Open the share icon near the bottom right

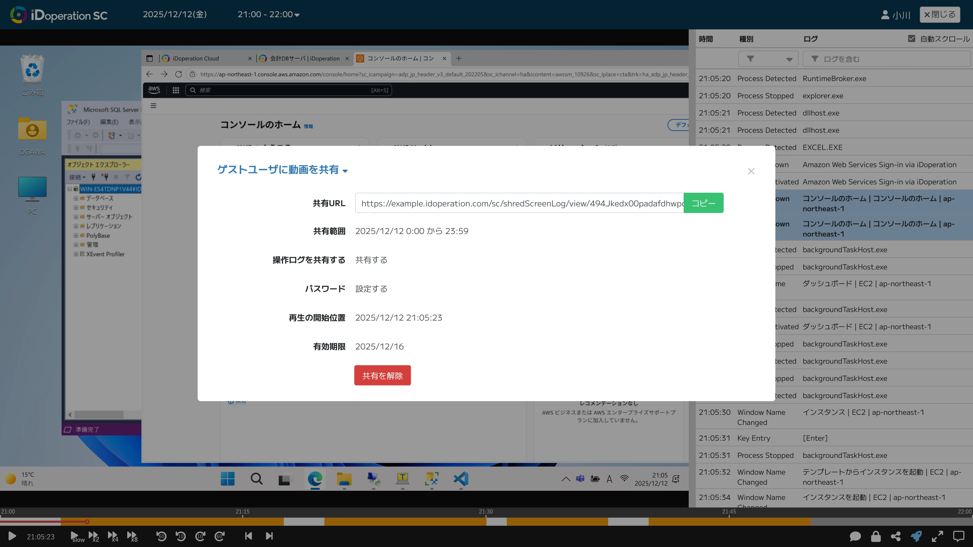tap(896, 536)
